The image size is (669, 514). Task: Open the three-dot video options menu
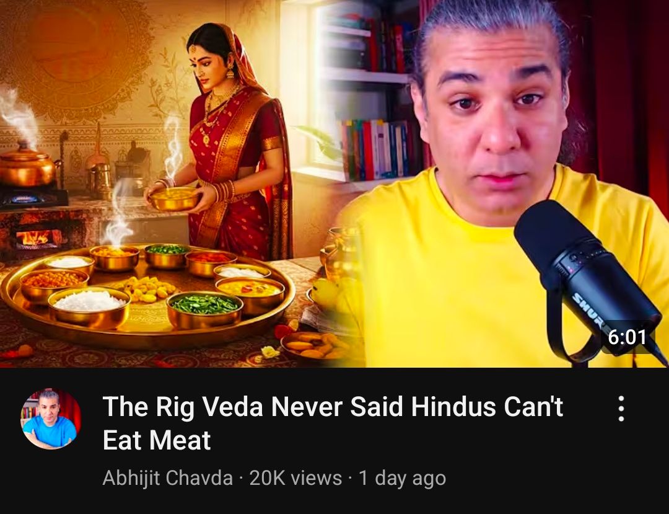621,409
